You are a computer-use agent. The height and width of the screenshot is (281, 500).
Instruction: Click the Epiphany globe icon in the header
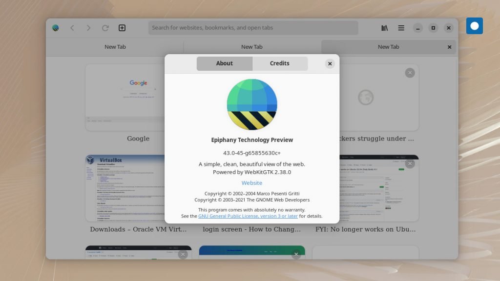(x=56, y=28)
